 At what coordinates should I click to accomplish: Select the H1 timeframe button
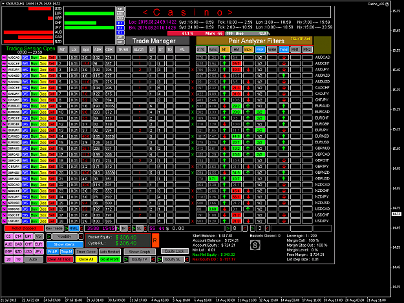click(x=120, y=23)
